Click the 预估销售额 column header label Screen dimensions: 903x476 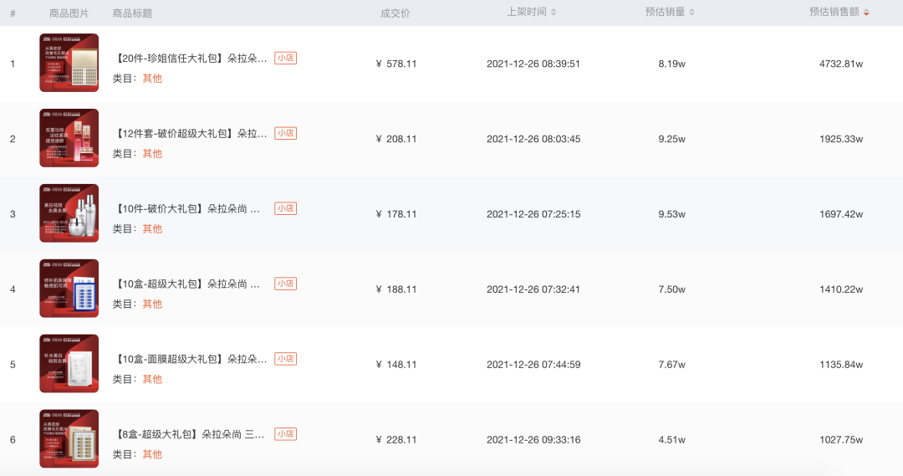(x=834, y=12)
